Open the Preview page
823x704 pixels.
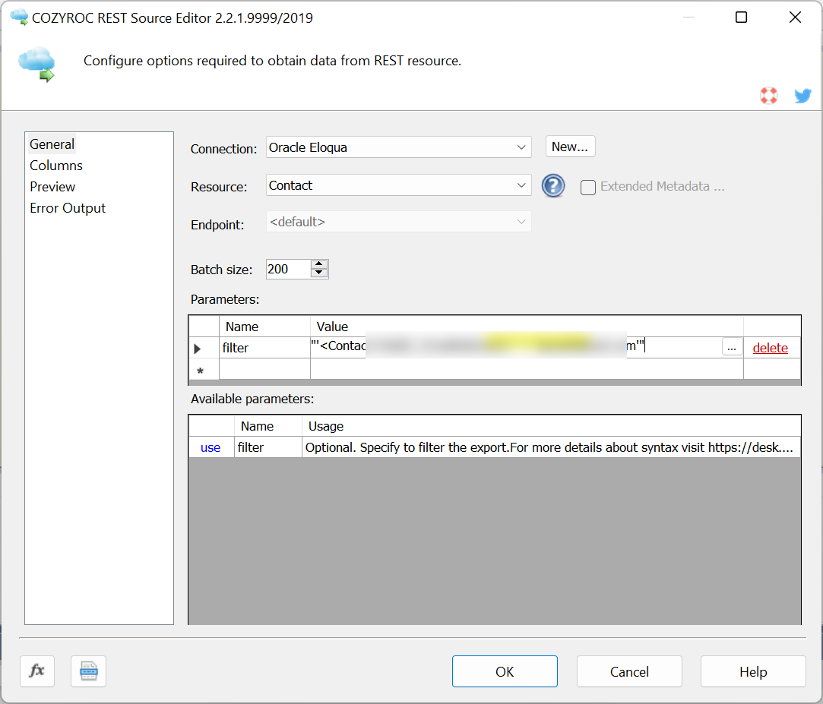click(52, 187)
